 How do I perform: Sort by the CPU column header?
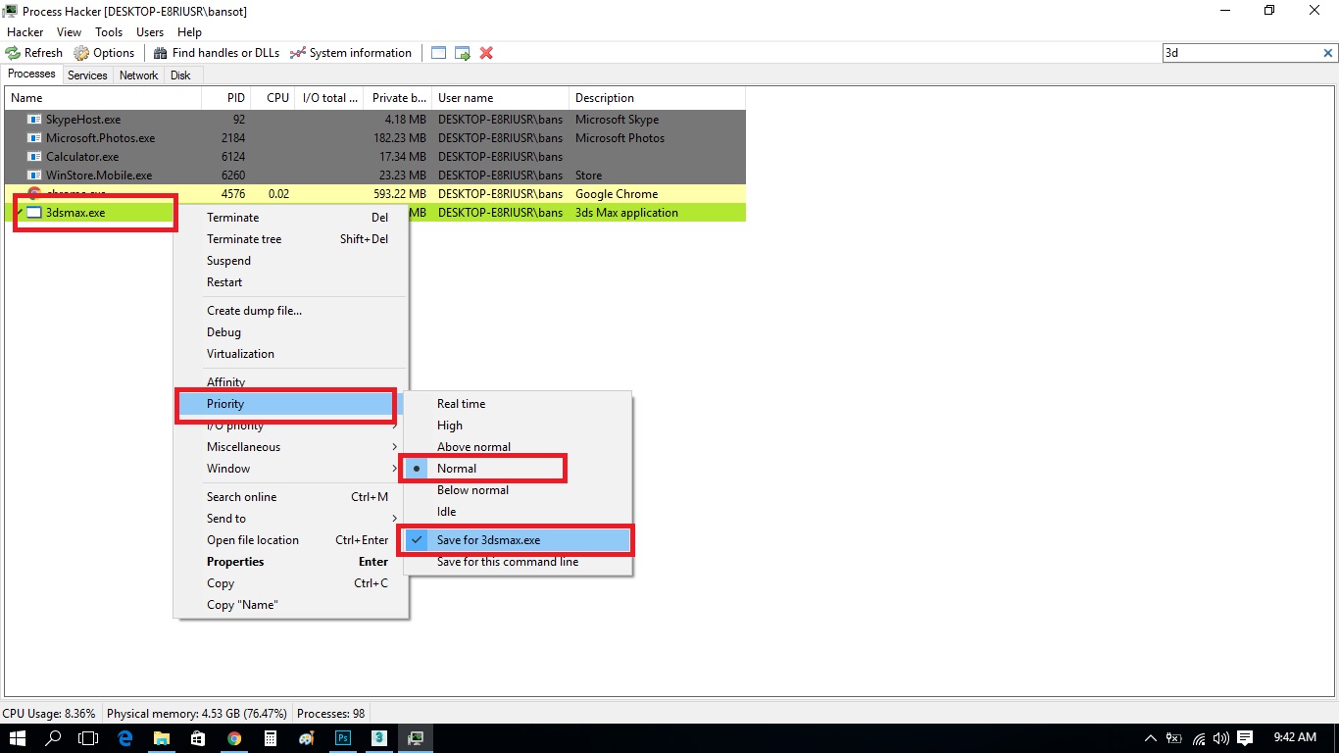tap(273, 98)
